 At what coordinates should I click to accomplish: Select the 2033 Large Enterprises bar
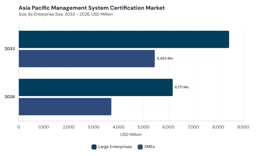124,39
